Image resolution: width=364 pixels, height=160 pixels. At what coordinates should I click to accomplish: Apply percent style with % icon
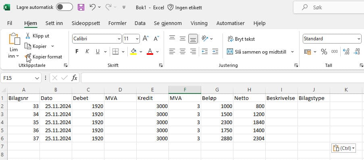(324, 52)
